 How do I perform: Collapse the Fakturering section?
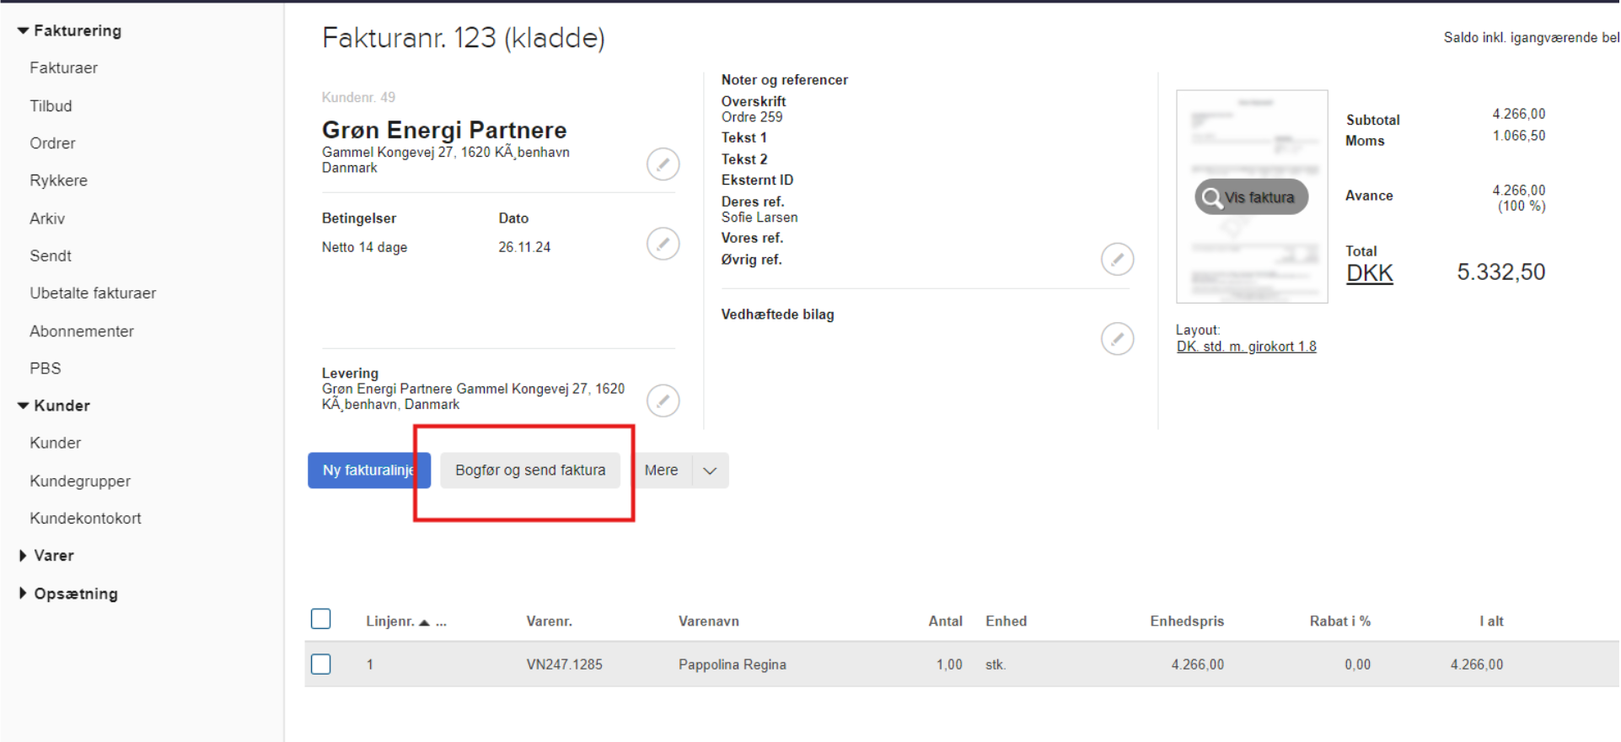[23, 31]
